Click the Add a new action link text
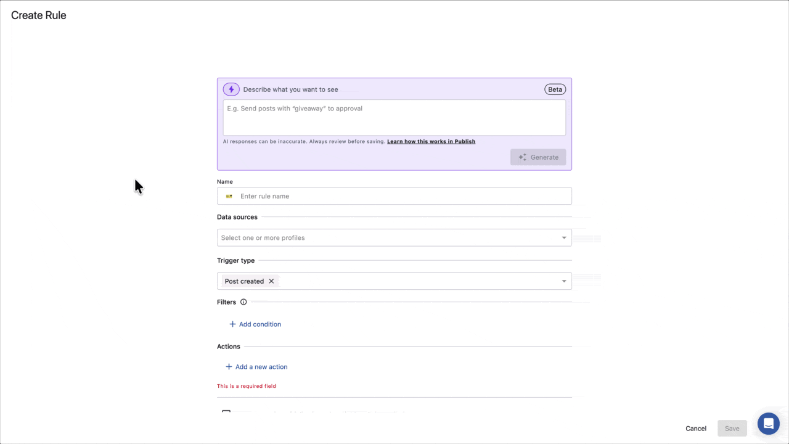Viewport: 789px width, 444px height. [x=261, y=367]
